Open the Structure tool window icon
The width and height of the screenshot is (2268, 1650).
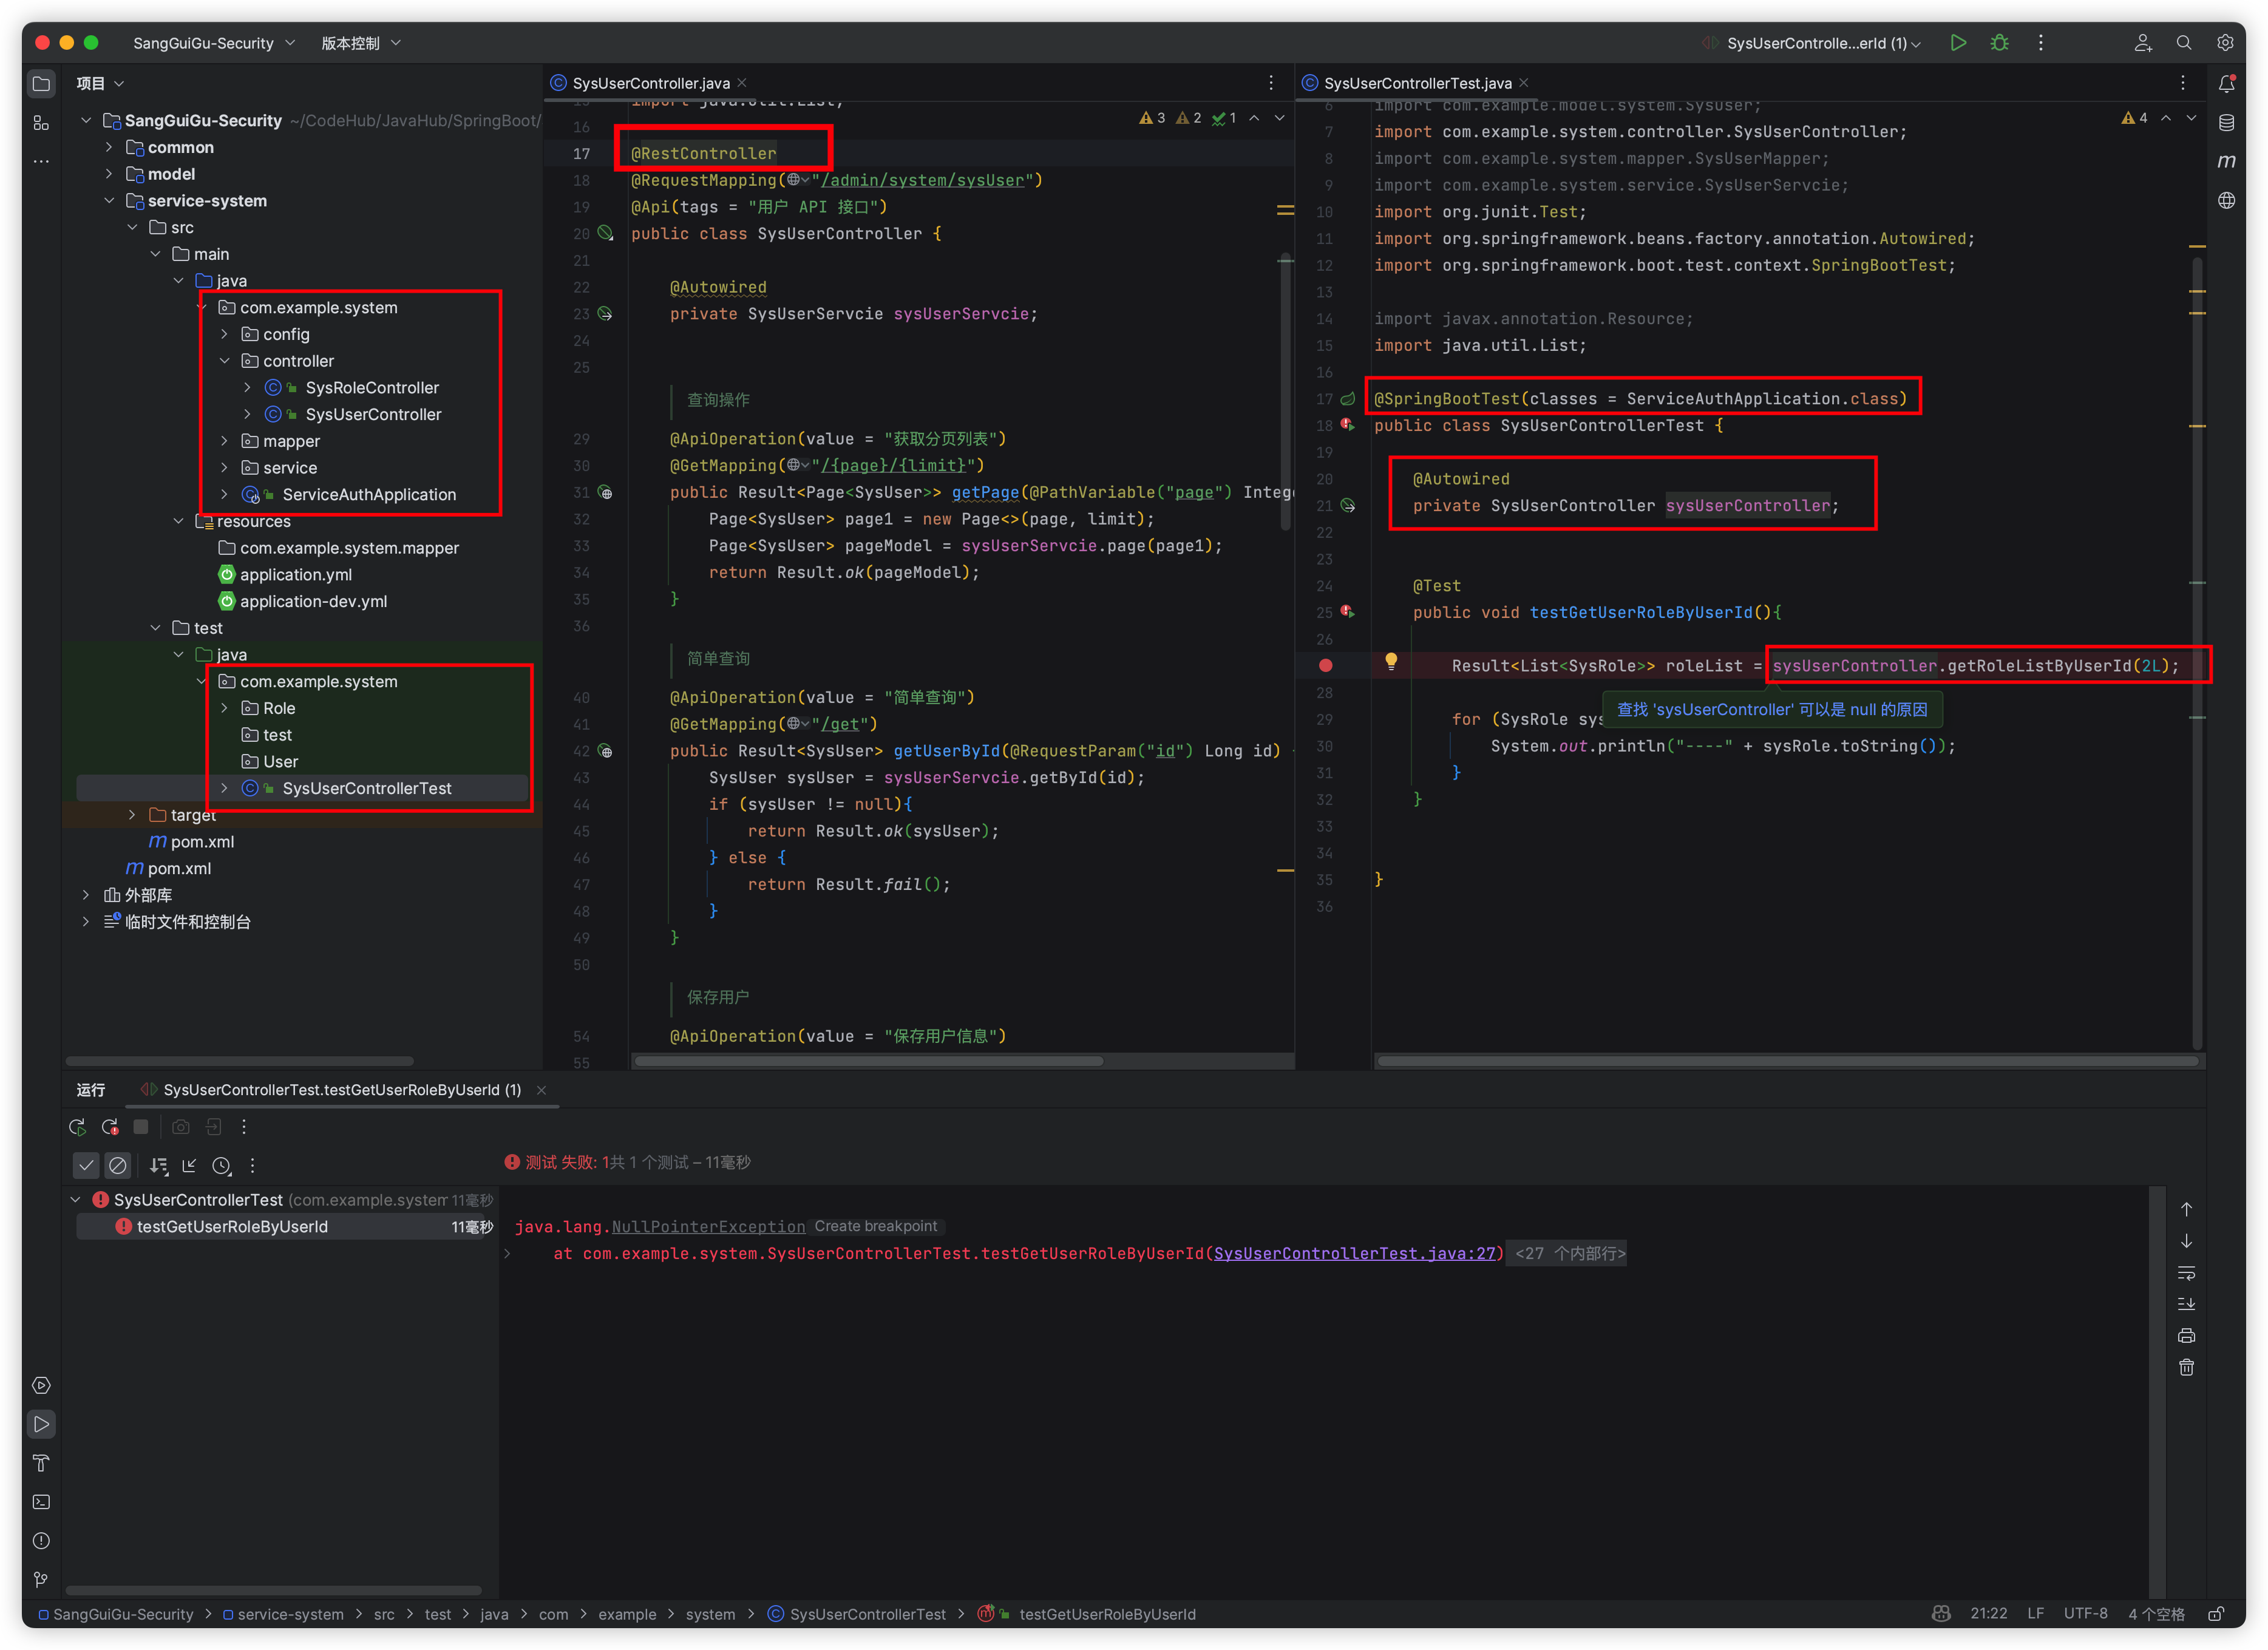(x=41, y=123)
